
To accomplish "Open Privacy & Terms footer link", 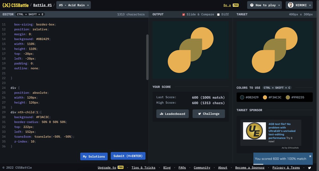I will click(286, 168).
